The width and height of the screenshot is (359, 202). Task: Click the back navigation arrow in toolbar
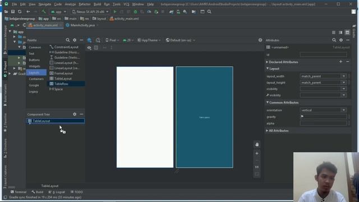[x=28, y=11]
